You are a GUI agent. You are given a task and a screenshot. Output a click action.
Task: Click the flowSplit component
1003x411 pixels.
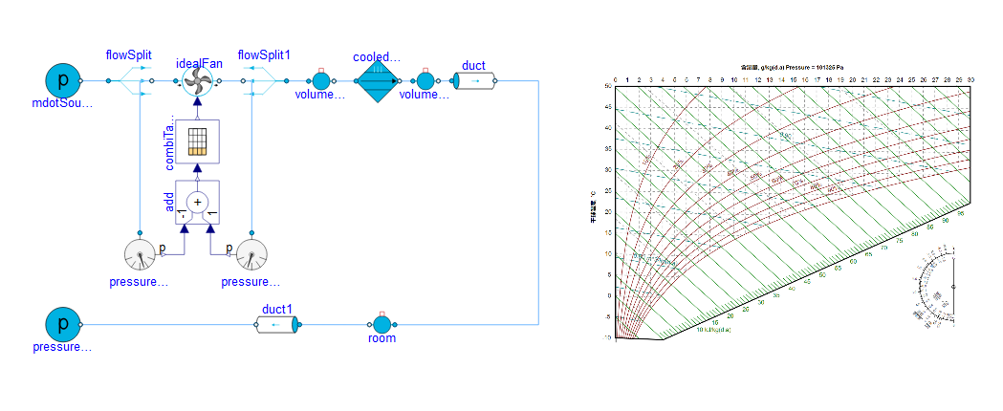tap(140, 82)
